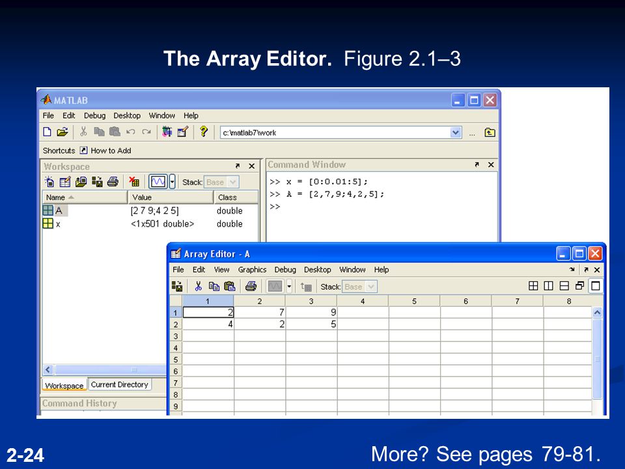Open Stack dropdown in Workspace panel

(x=221, y=182)
